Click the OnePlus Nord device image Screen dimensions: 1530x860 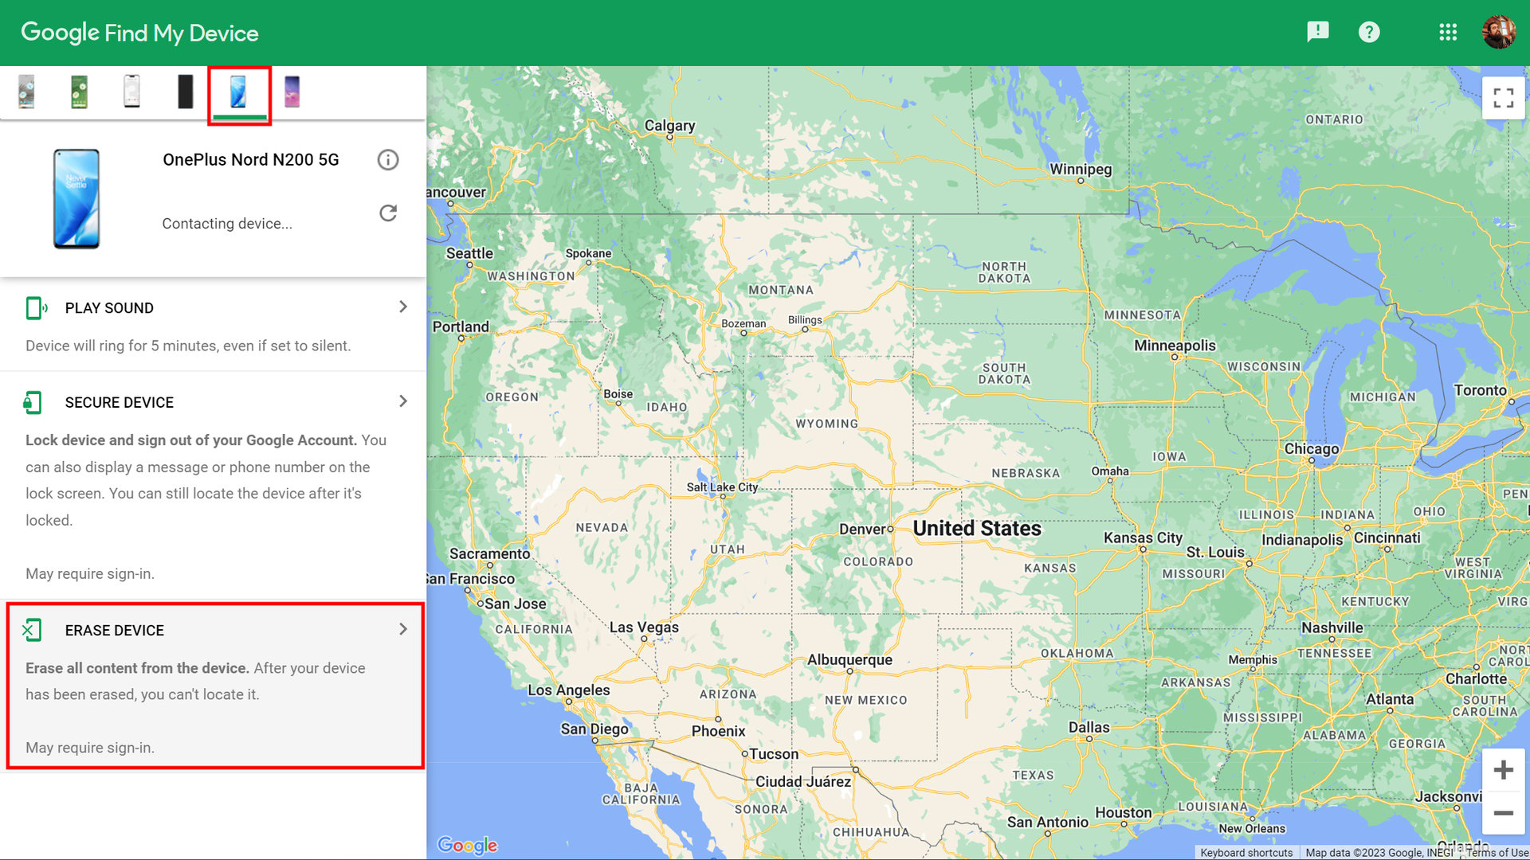pyautogui.click(x=76, y=199)
